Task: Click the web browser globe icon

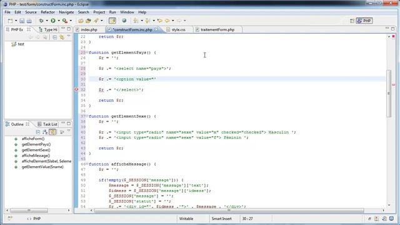Action: pos(124,21)
